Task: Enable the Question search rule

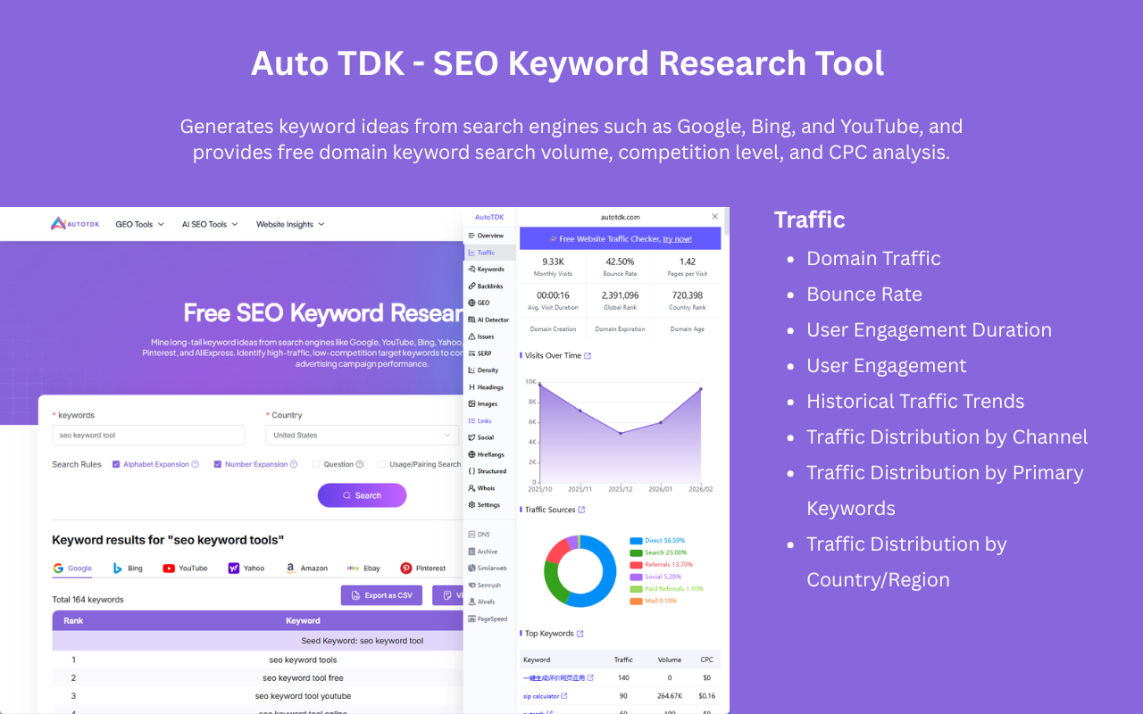Action: (317, 464)
